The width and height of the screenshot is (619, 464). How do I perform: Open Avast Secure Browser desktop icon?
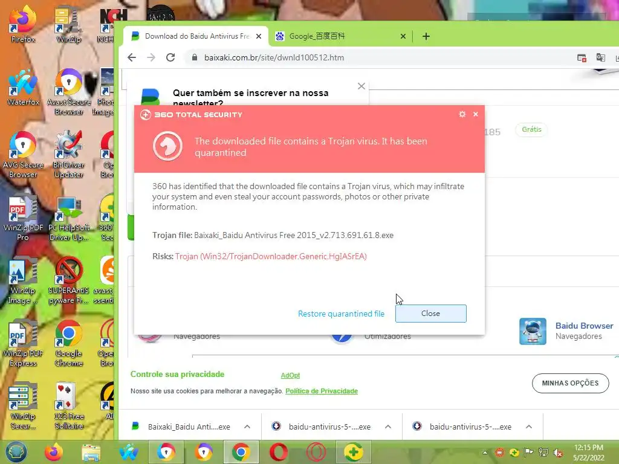[x=69, y=92]
